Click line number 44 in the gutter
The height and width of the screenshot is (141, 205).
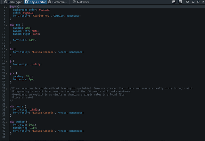point(4,137)
